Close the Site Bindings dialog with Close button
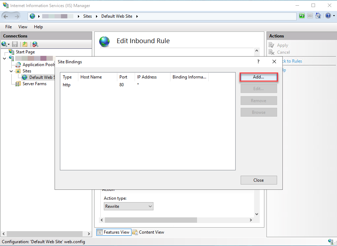This screenshot has width=337, height=246. pyautogui.click(x=259, y=180)
